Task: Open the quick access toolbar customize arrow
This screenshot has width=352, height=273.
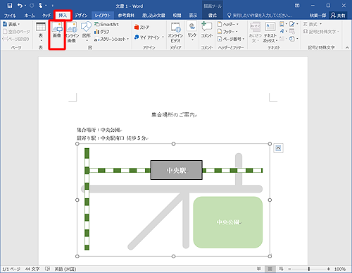Action: coord(53,6)
